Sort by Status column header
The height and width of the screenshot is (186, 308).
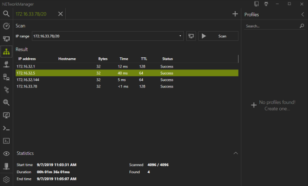pyautogui.click(x=167, y=59)
